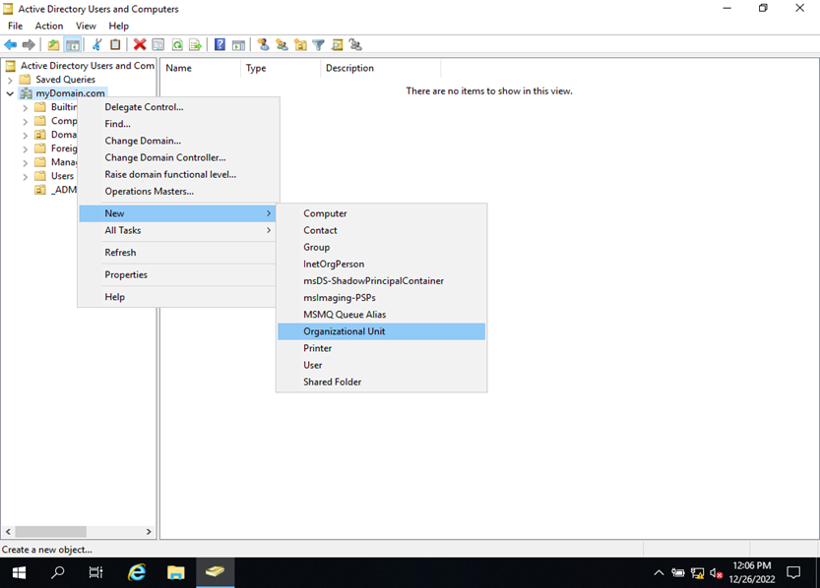
Task: Open the All Tasks submenu
Action: coord(177,230)
